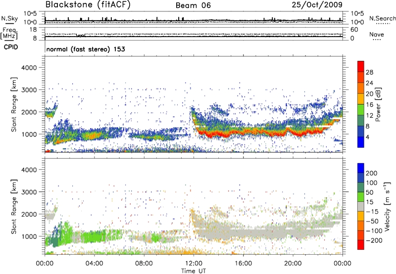Viewport: 396px width, 274px height.
Task: Click the 12:00 time tick label
Action: 194,264
